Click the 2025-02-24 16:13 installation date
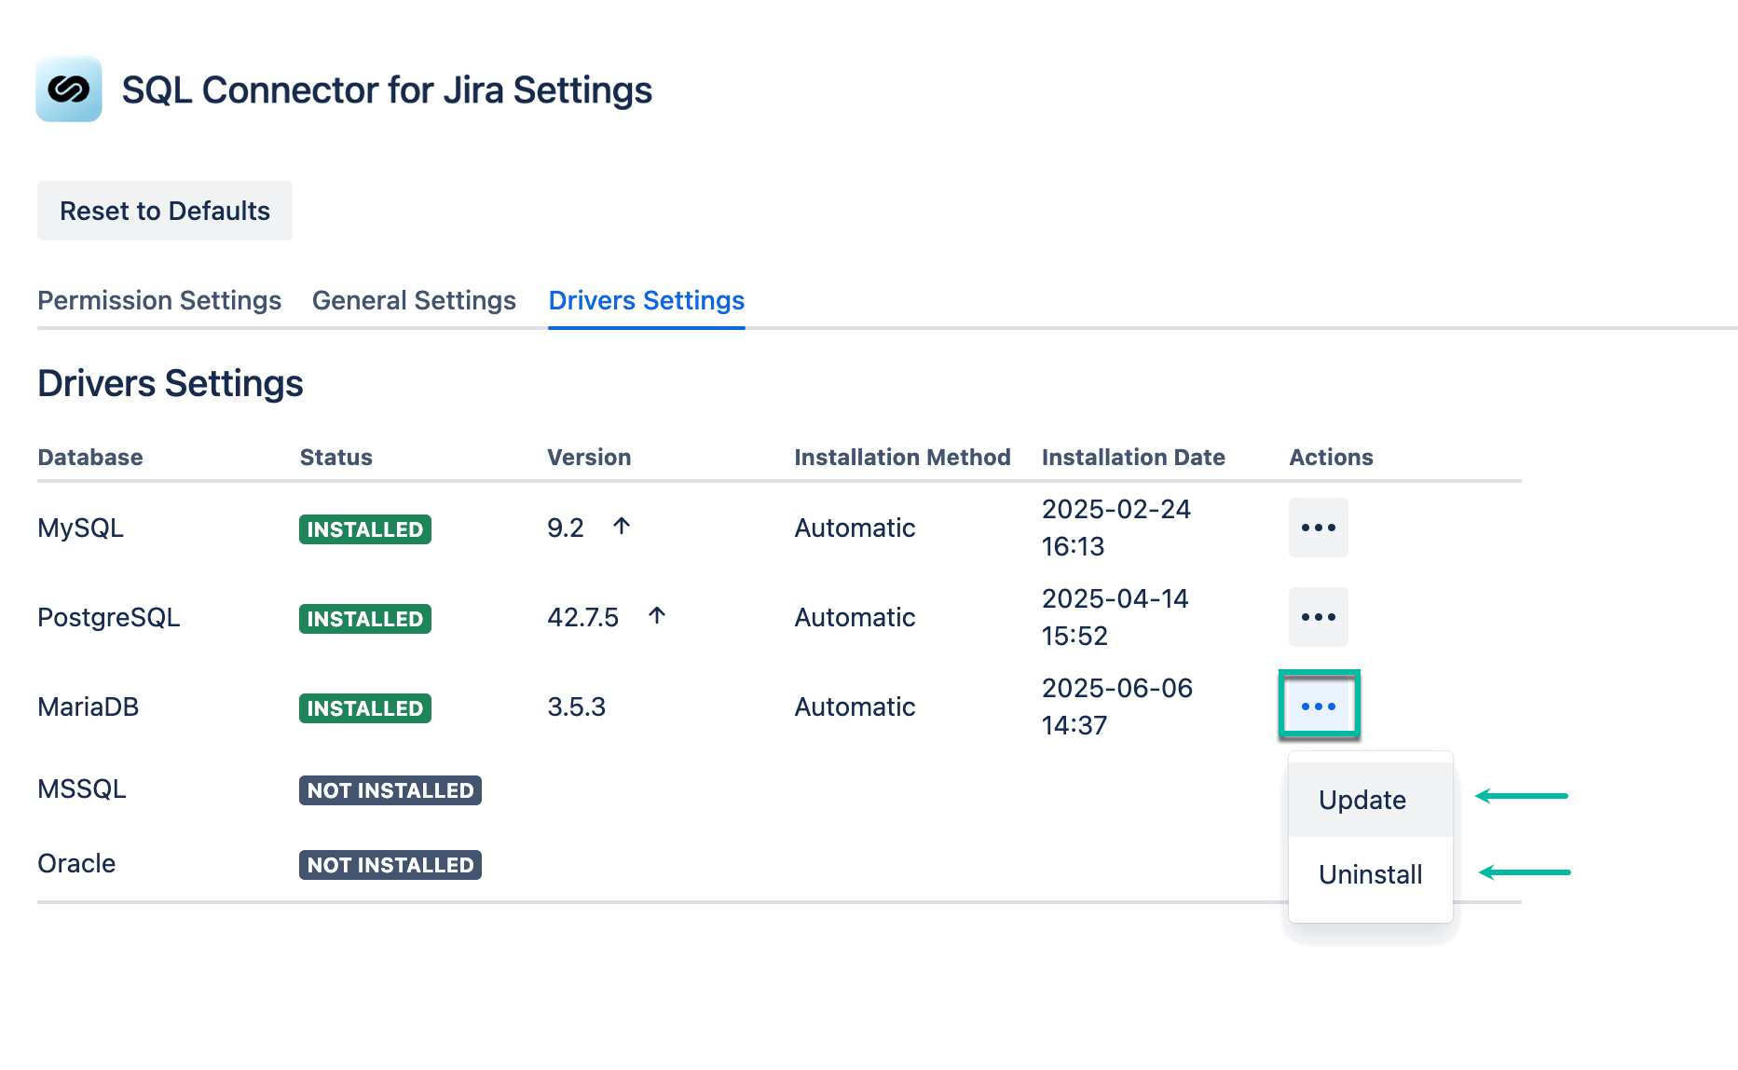1738x1070 pixels. coord(1116,528)
